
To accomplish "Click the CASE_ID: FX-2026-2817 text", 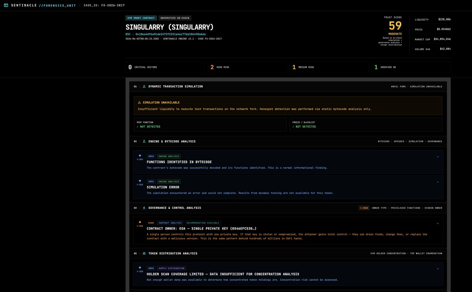I will [x=103, y=5].
